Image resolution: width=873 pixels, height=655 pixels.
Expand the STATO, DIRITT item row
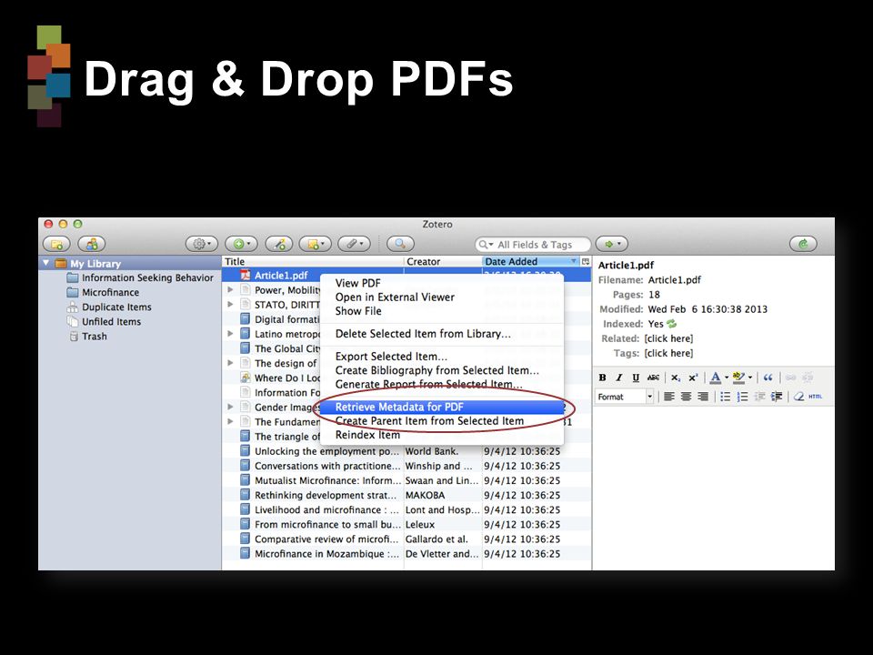230,304
